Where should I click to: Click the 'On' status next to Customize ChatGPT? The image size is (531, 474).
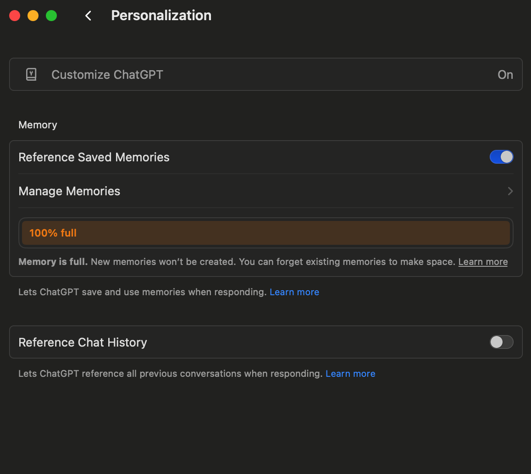[x=505, y=74]
